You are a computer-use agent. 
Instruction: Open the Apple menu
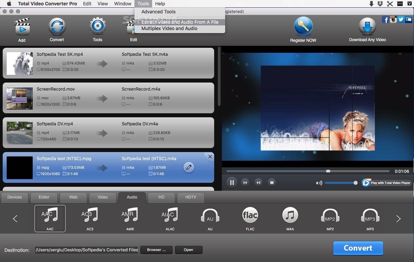[9, 4]
